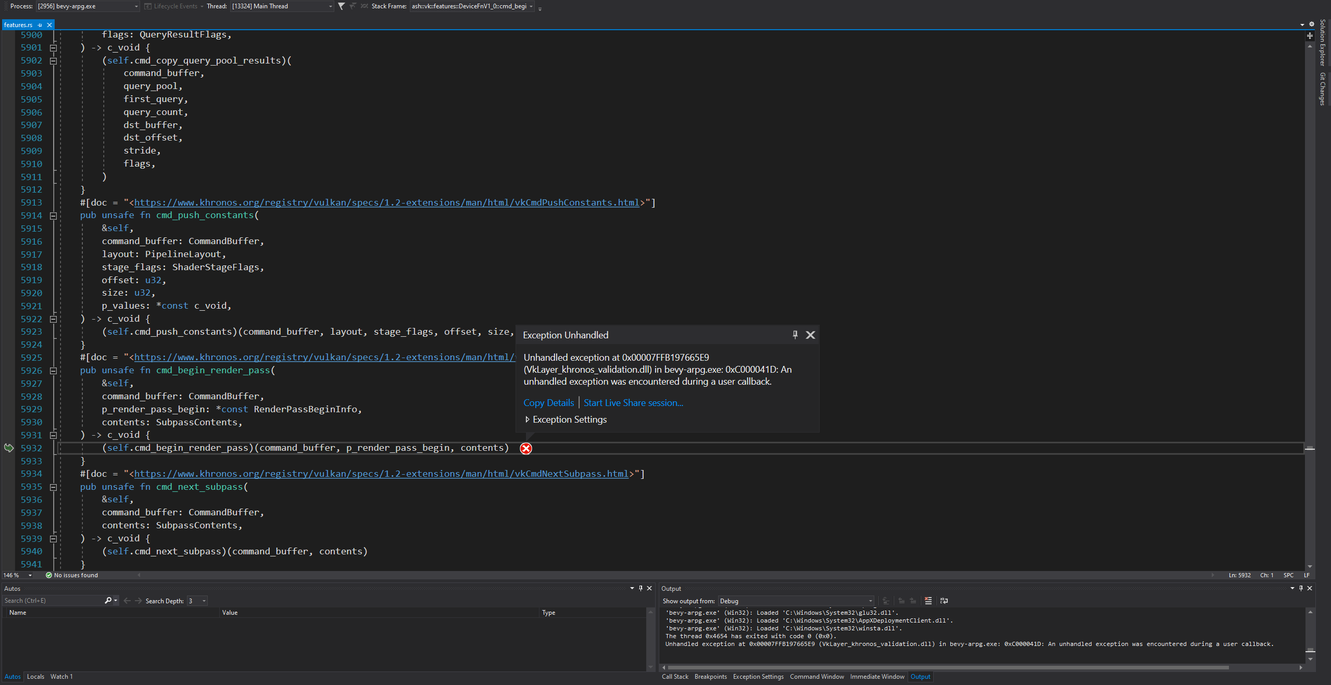Click the search magnifier in the Autos panel
The width and height of the screenshot is (1331, 685).
tap(108, 600)
